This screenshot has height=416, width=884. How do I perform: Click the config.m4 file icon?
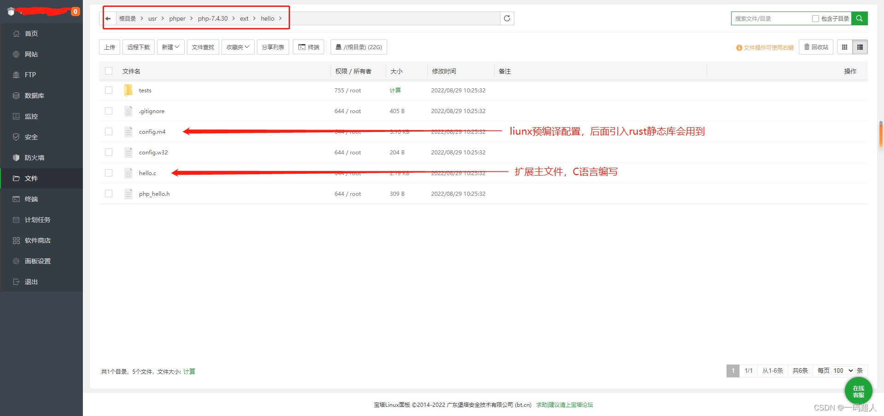[x=128, y=131]
